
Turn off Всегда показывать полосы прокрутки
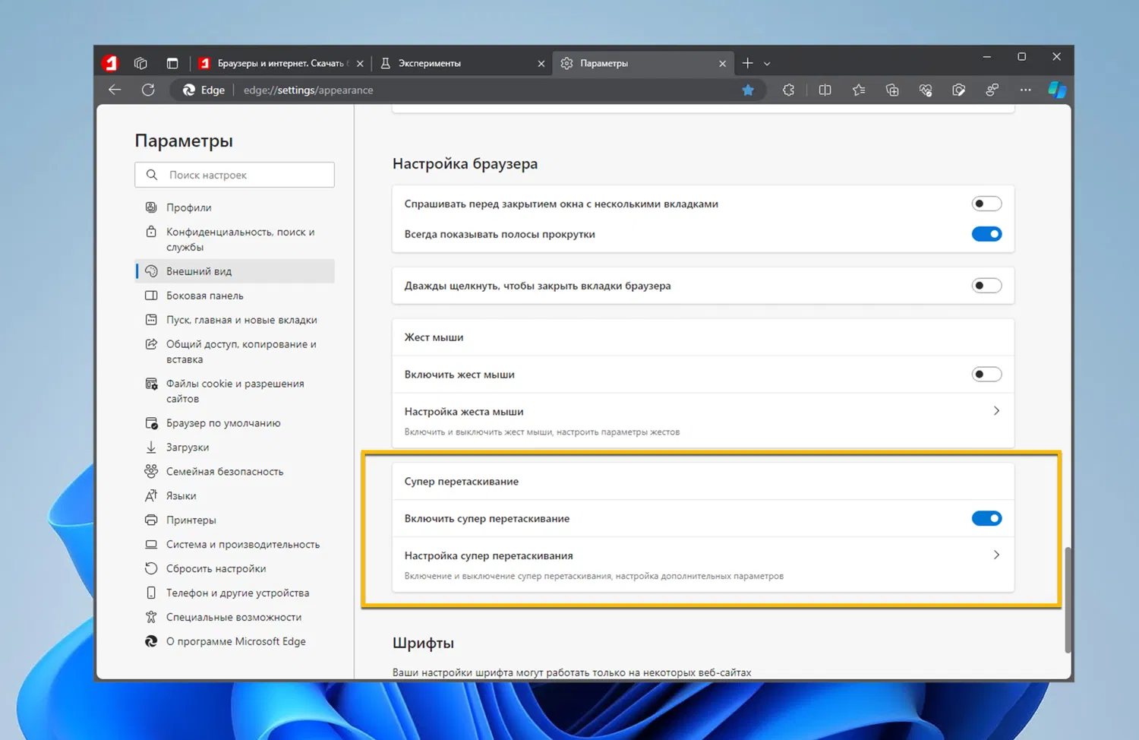(986, 234)
